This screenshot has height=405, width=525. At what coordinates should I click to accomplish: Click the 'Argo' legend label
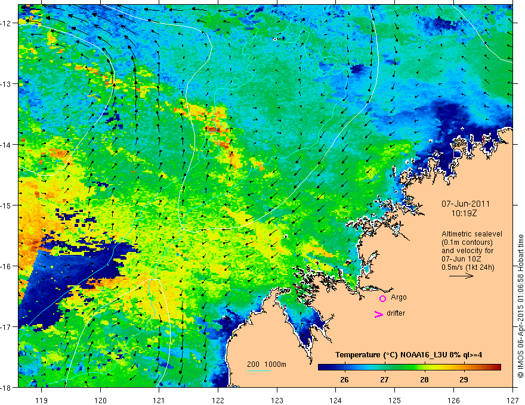[x=399, y=297]
